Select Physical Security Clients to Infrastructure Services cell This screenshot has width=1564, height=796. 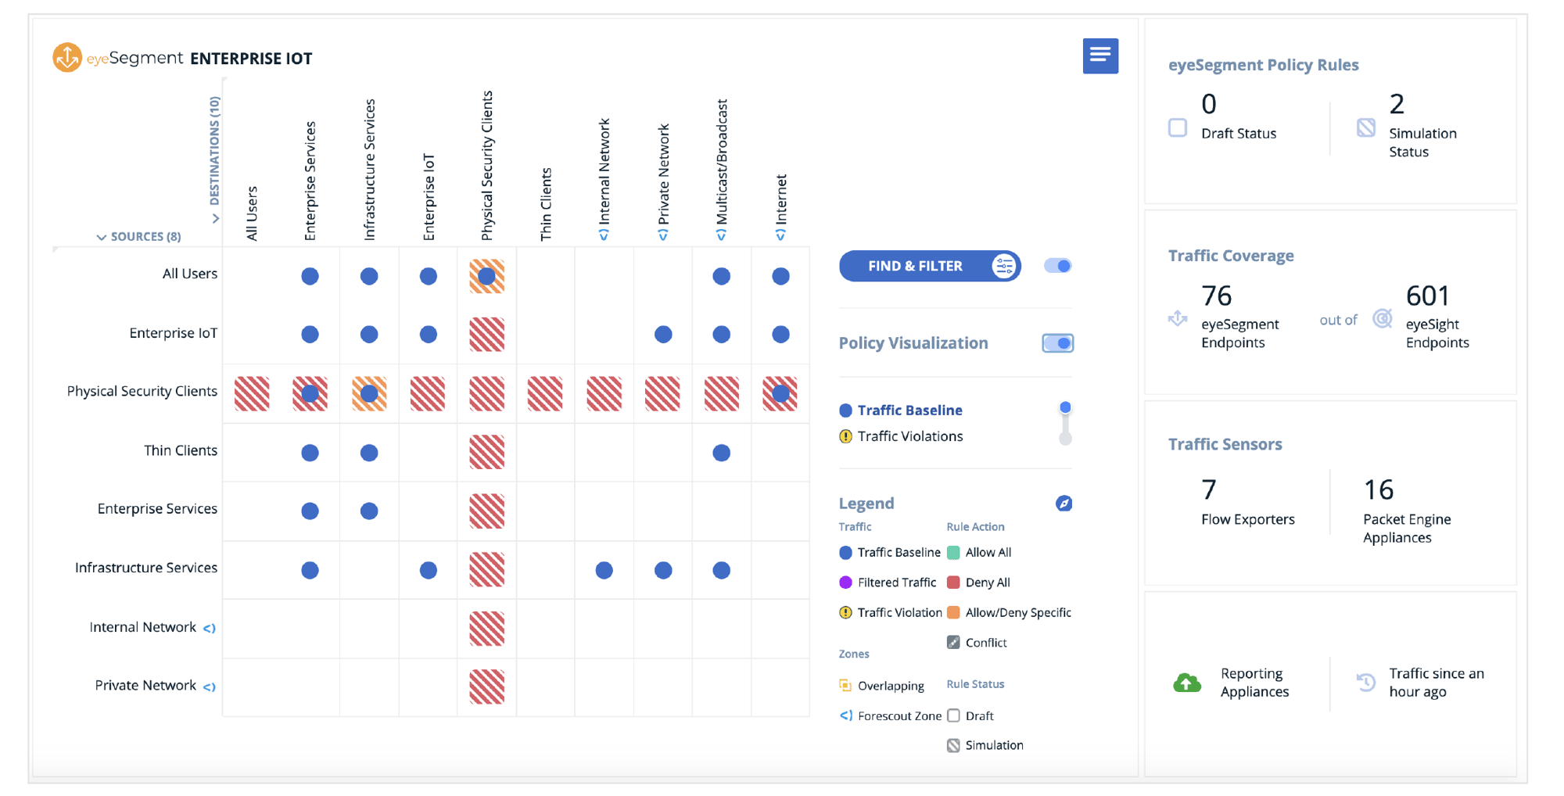pyautogui.click(x=369, y=393)
